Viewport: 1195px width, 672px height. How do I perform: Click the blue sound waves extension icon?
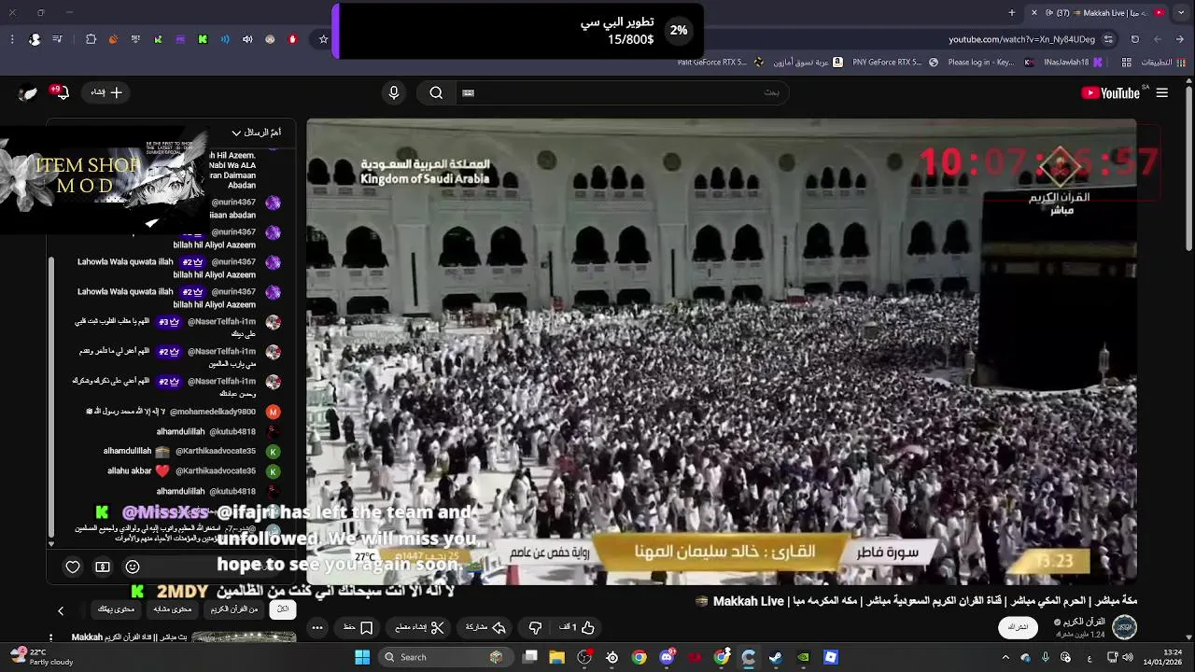click(x=225, y=39)
